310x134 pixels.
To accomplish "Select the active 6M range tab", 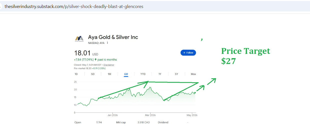I will (126, 74).
